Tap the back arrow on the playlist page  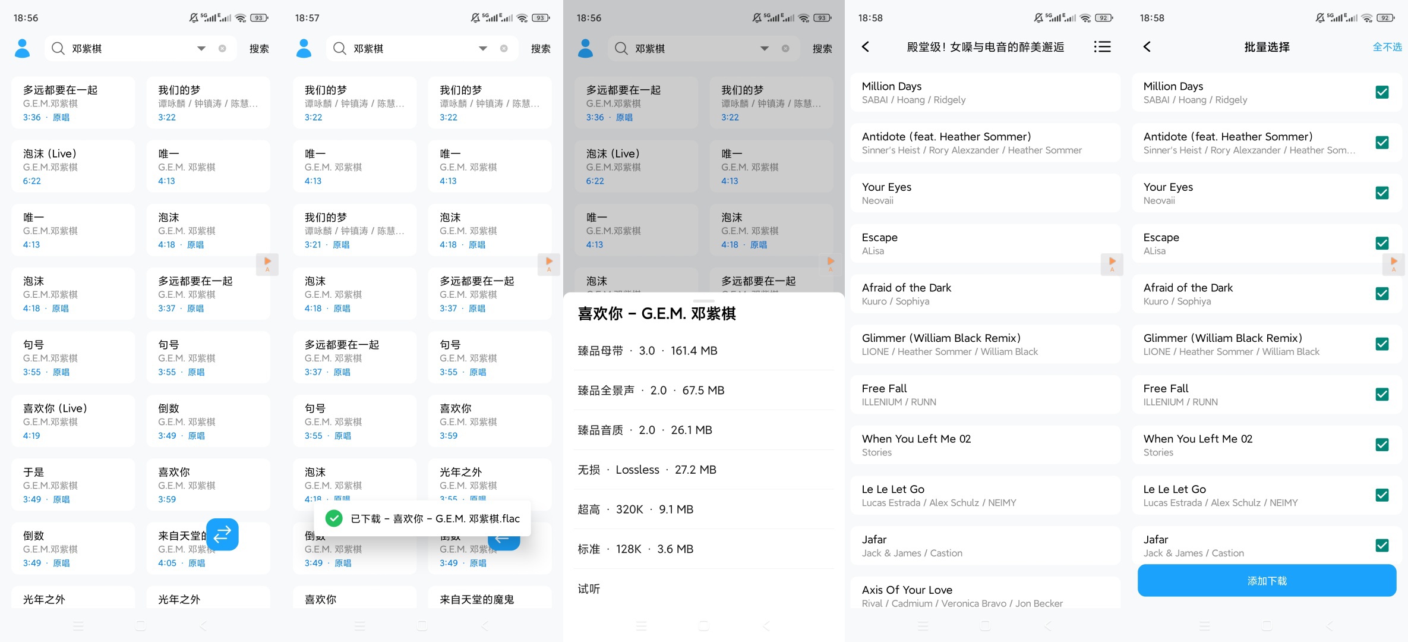click(x=865, y=47)
